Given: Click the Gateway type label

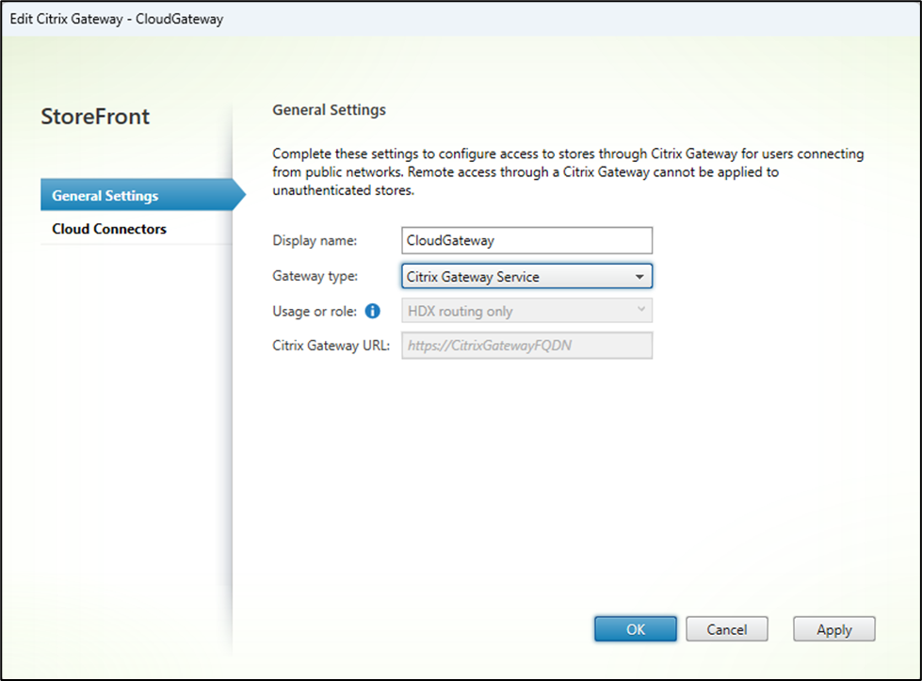Looking at the screenshot, I should click(315, 277).
